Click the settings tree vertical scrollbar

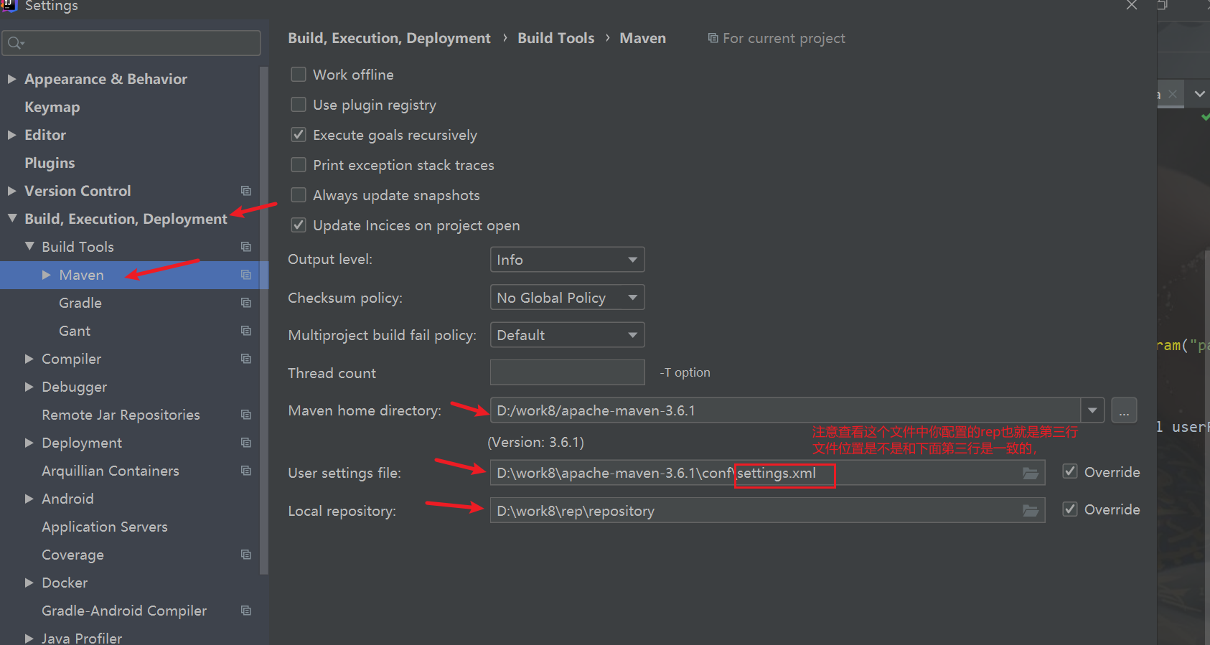tap(264, 320)
